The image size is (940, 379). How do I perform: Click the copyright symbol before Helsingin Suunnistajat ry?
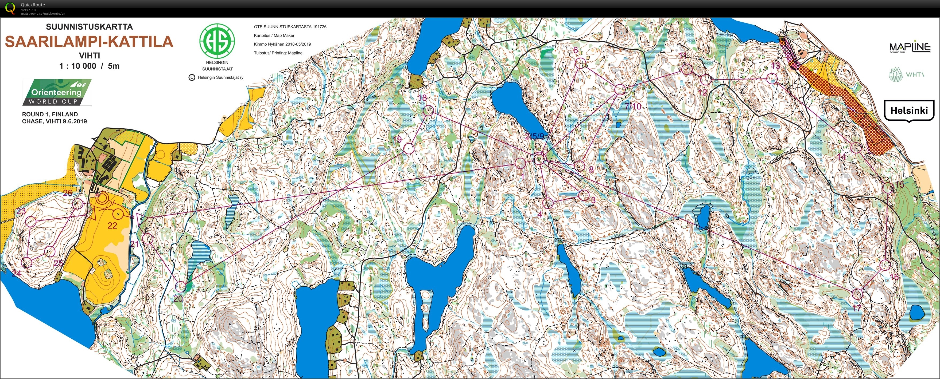(192, 77)
